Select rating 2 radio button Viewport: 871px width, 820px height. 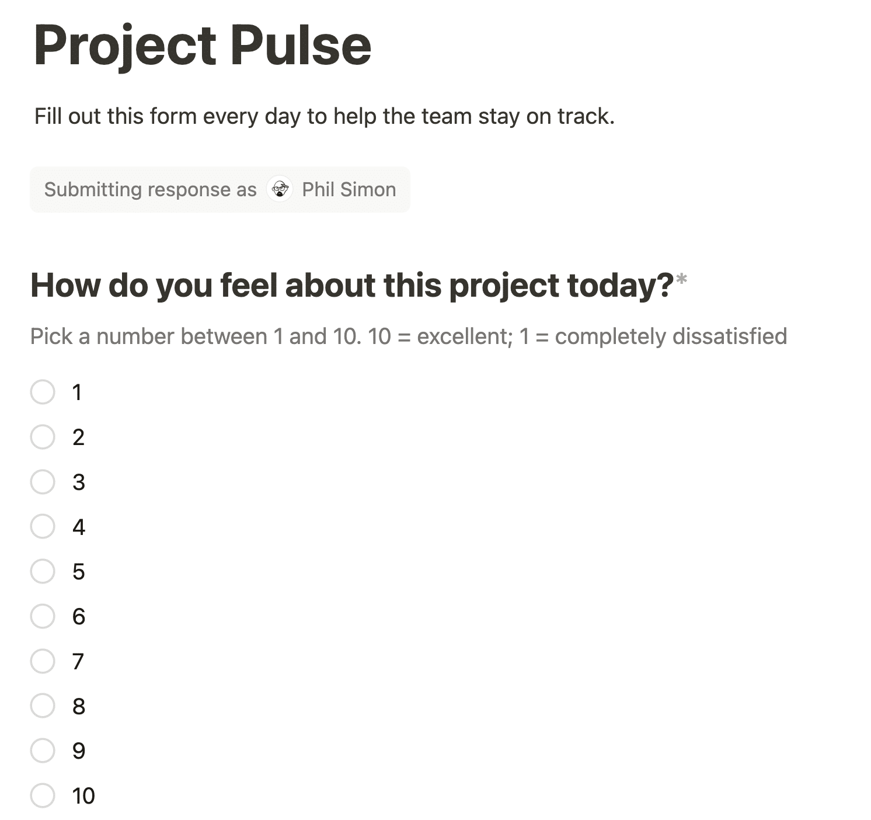coord(43,437)
